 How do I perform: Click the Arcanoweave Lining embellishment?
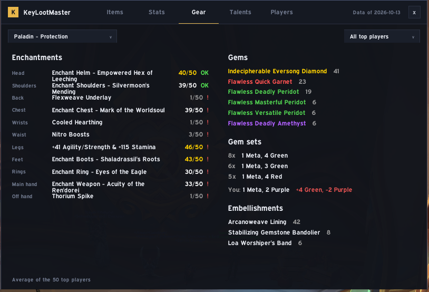(257, 222)
